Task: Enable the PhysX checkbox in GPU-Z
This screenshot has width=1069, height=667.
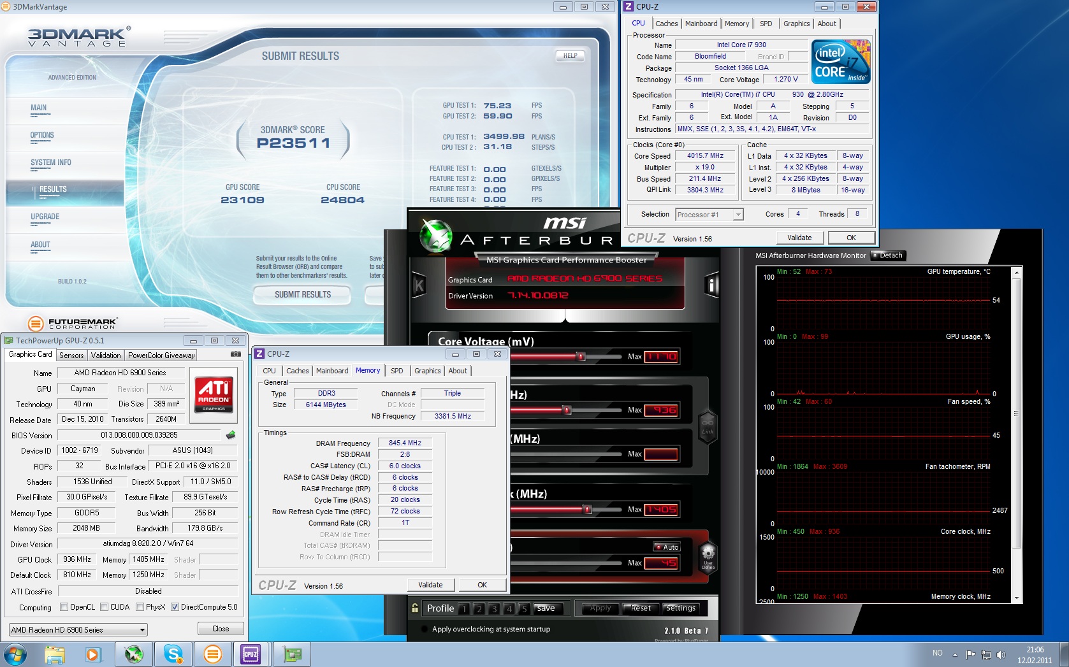Action: pos(140,607)
